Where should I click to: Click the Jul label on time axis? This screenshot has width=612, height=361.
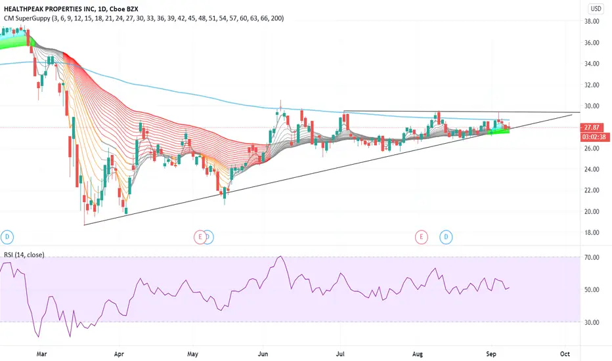point(340,354)
